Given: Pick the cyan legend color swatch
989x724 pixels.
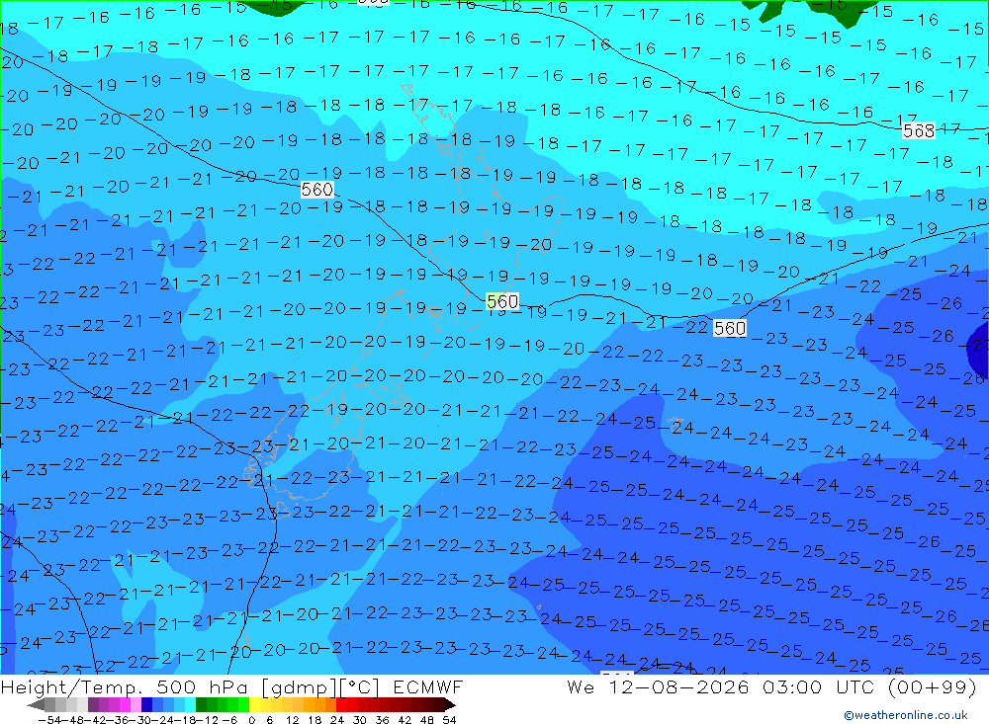Looking at the screenshot, I should (x=190, y=705).
